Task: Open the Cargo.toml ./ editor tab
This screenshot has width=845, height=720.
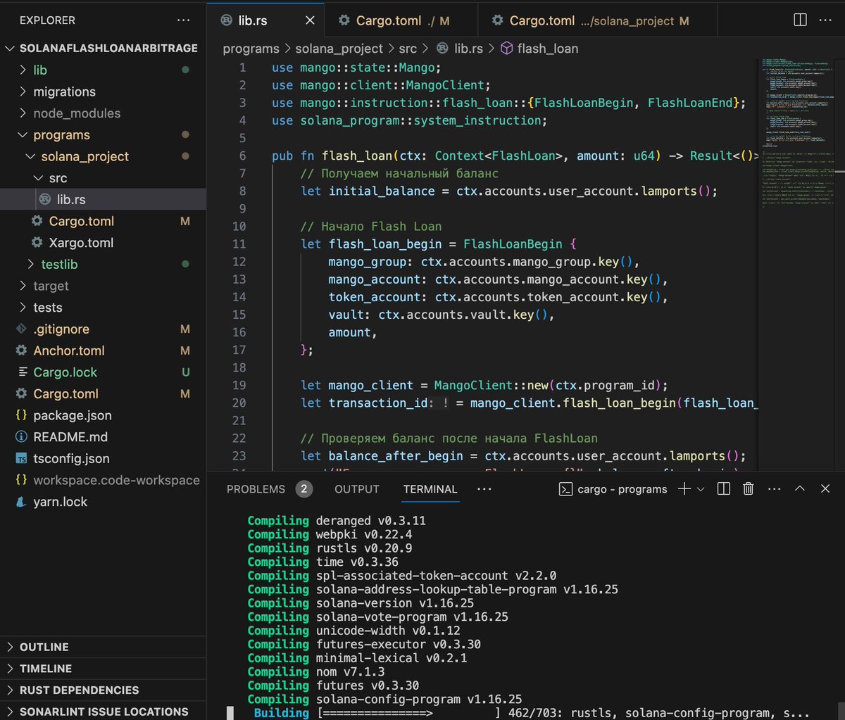Action: [401, 20]
